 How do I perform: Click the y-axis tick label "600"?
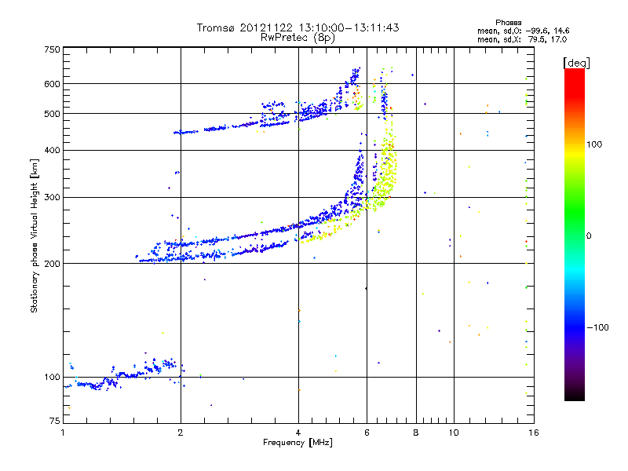52,84
